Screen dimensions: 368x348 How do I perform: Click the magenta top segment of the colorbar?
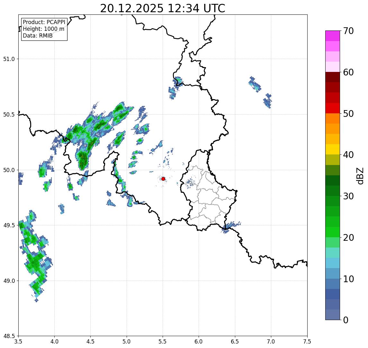333,36
